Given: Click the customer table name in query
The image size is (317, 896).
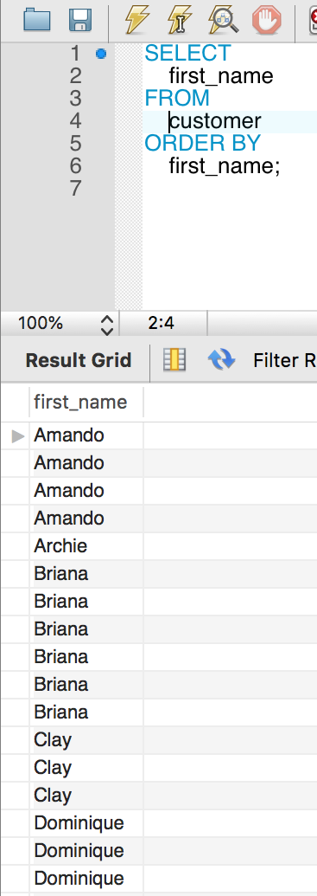Looking at the screenshot, I should click(x=216, y=121).
